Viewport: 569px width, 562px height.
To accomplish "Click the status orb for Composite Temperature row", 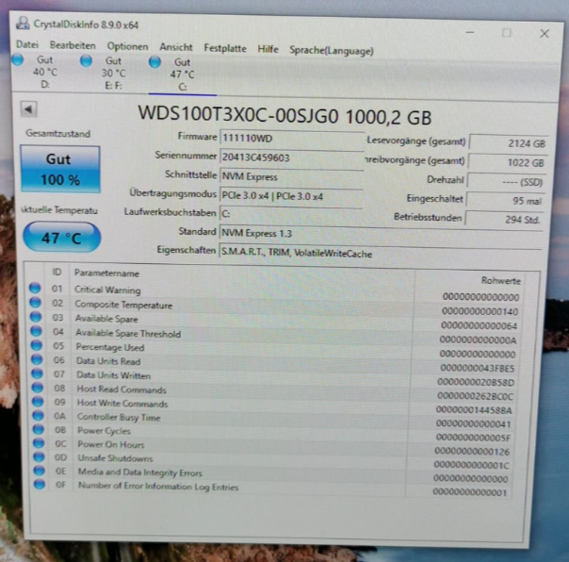I will (35, 302).
